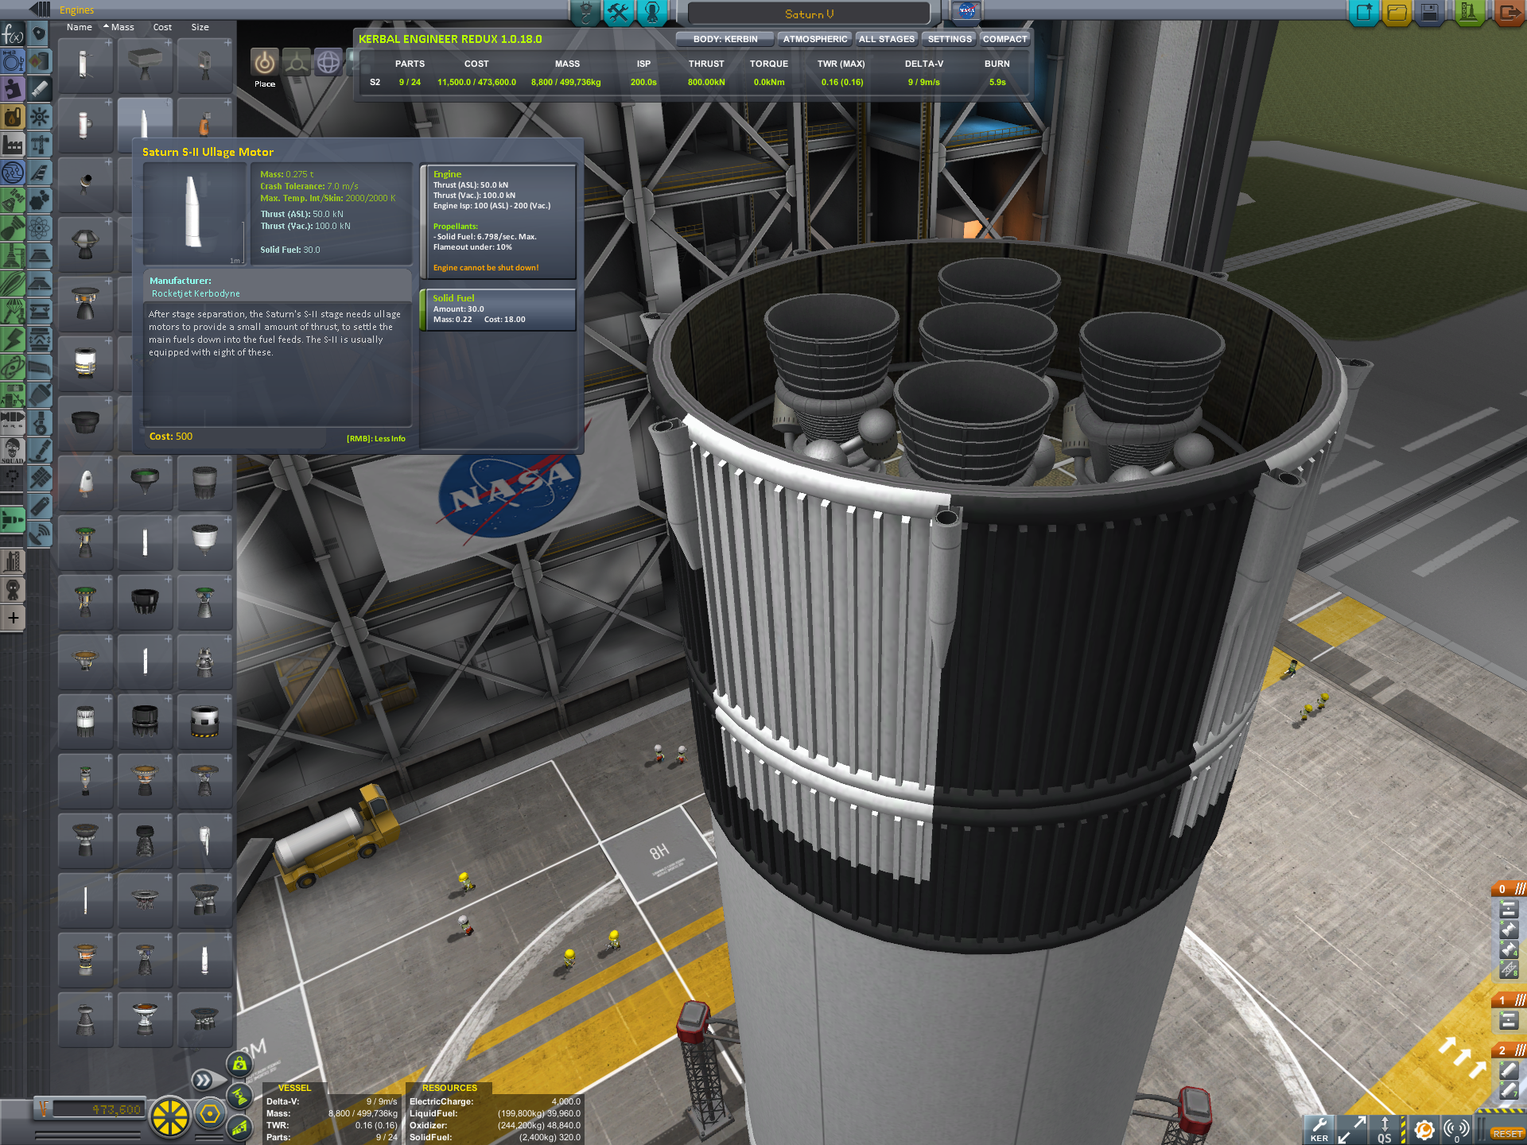This screenshot has height=1145, width=1527.
Task: Click the Saturn V vessel name field
Action: 809,14
